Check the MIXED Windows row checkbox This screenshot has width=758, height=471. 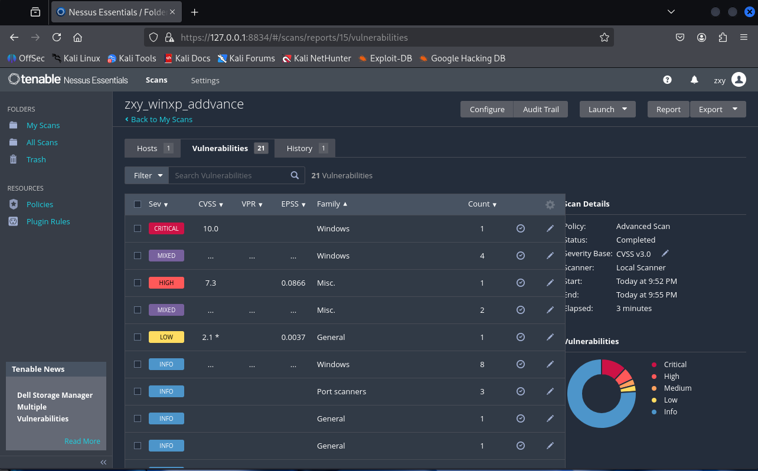pyautogui.click(x=138, y=256)
